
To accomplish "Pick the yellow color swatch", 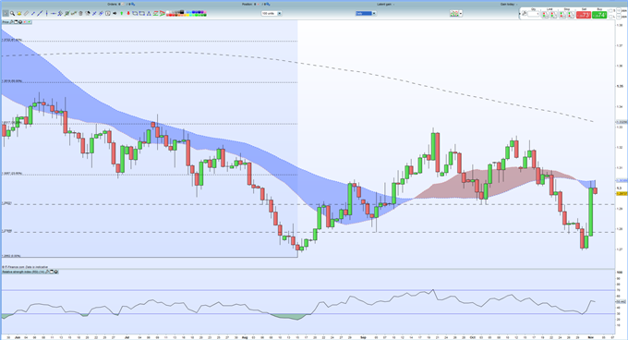I will tap(187, 15).
